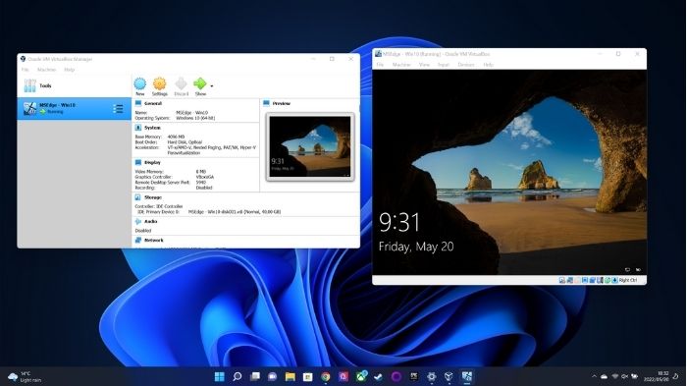
Task: Collapse the System section header
Action: coord(152,128)
